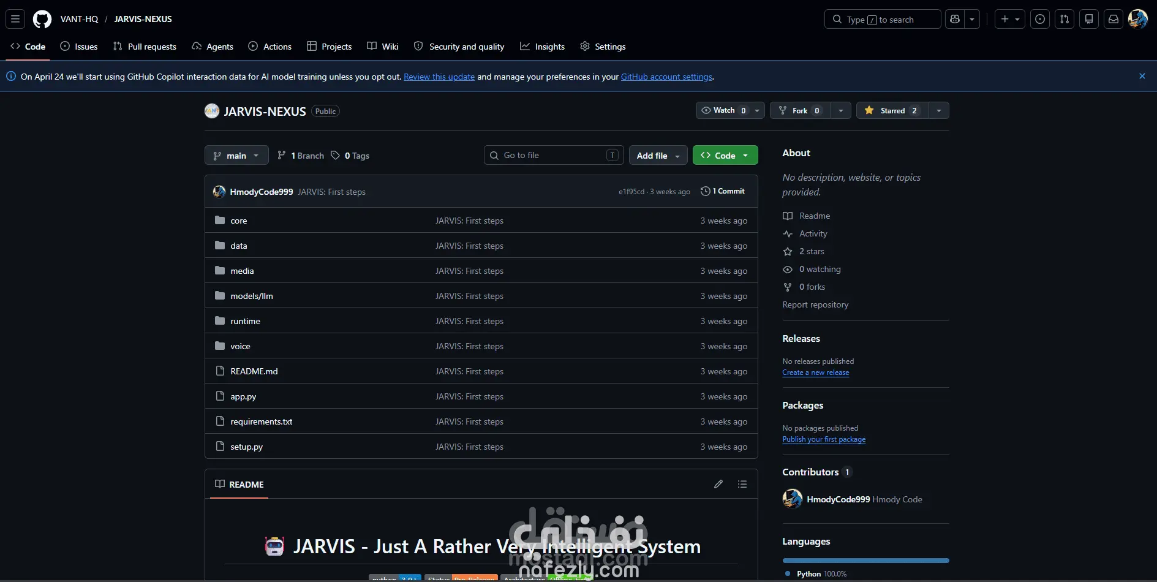1157x582 pixels.
Task: Open the main branch switcher dropdown
Action: click(236, 155)
